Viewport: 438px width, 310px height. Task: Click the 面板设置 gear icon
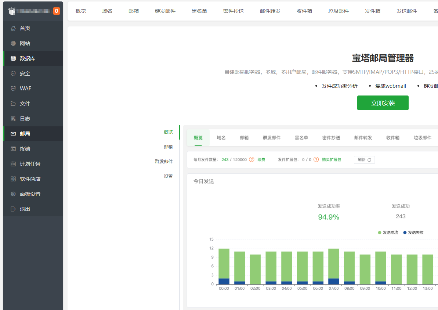[13, 194]
